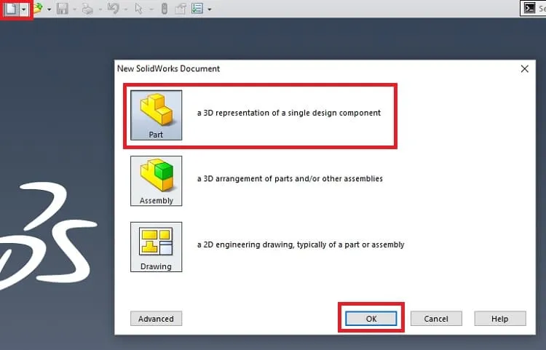Click the Help button in dialog
Image resolution: width=546 pixels, height=350 pixels.
coord(500,319)
